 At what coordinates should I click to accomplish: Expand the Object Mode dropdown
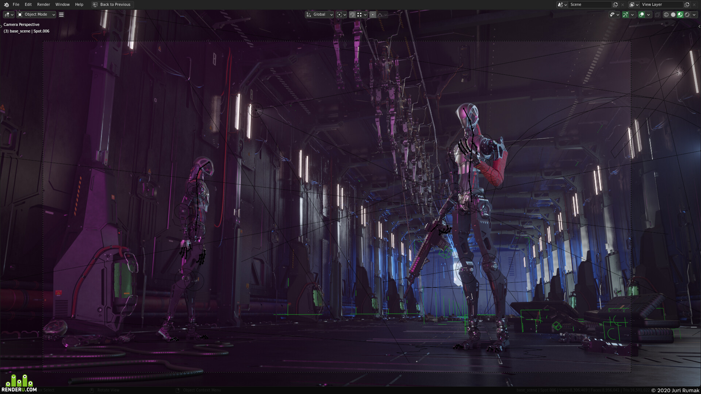click(x=36, y=15)
